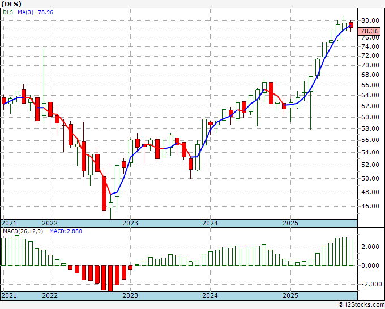This screenshot has width=385, height=309.
Task: Click the 62.00 price axis label
Action: tap(370, 106)
